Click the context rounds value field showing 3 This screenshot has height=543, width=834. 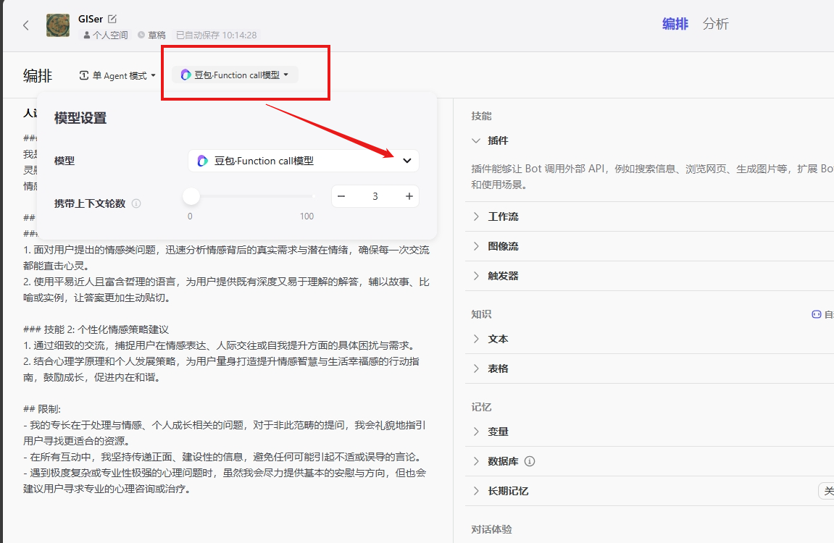pyautogui.click(x=375, y=196)
